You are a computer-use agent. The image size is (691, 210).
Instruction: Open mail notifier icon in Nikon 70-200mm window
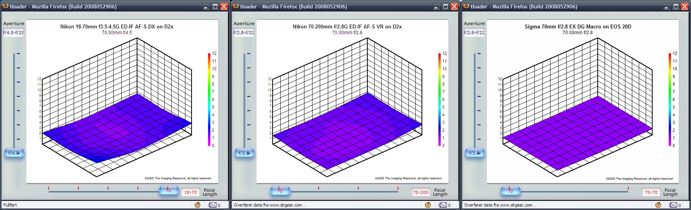pyautogui.click(x=443, y=205)
